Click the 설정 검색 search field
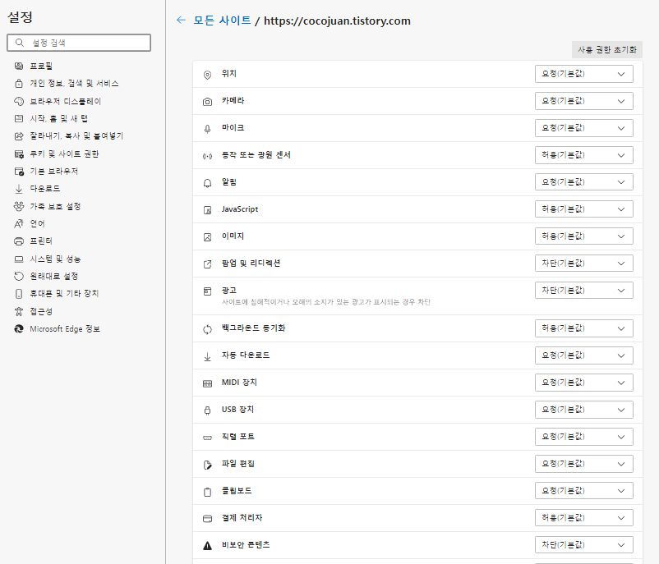659x564 pixels. tap(79, 42)
